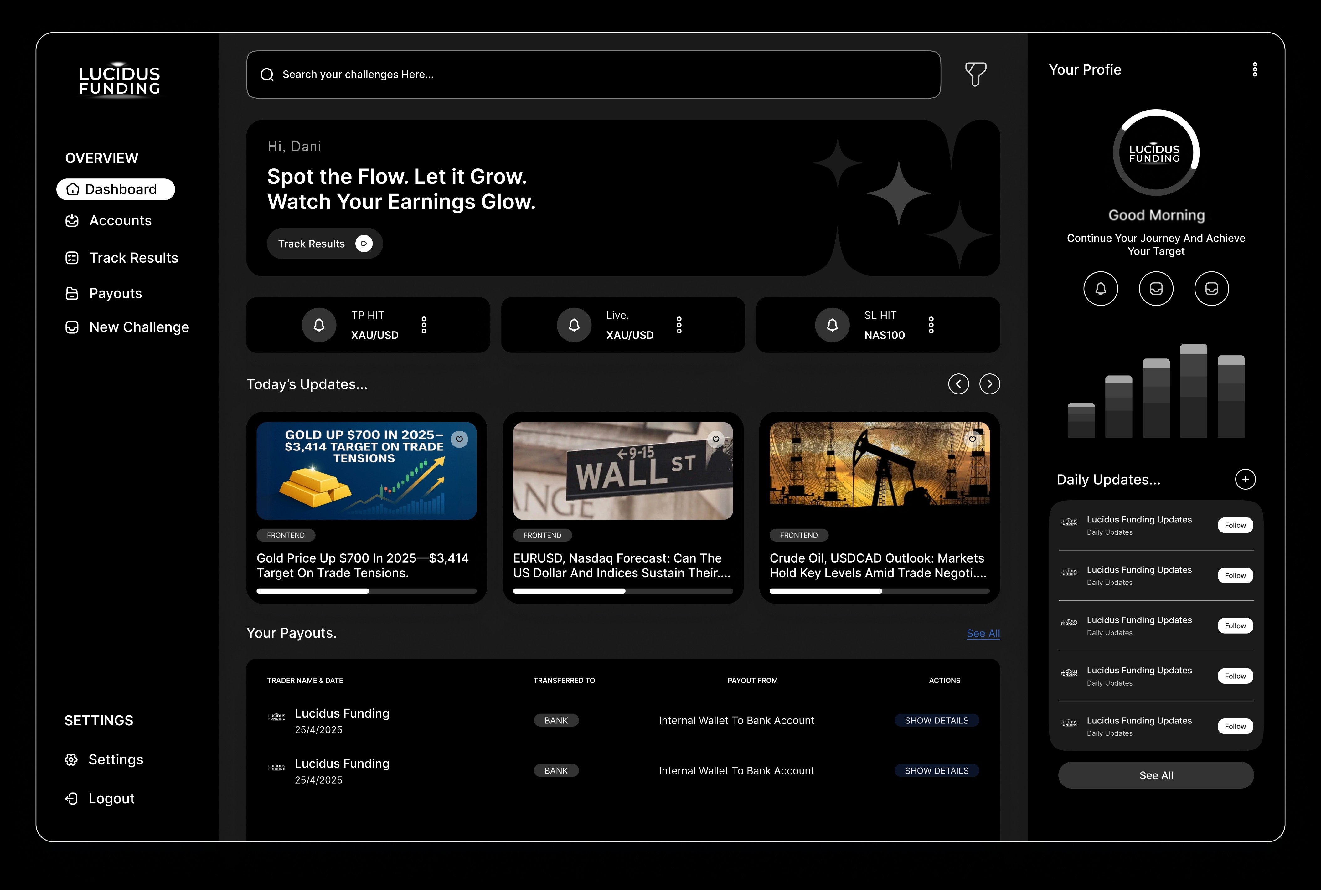The image size is (1321, 890).
Task: Click the tallest bar in profile chart
Action: pos(1193,390)
